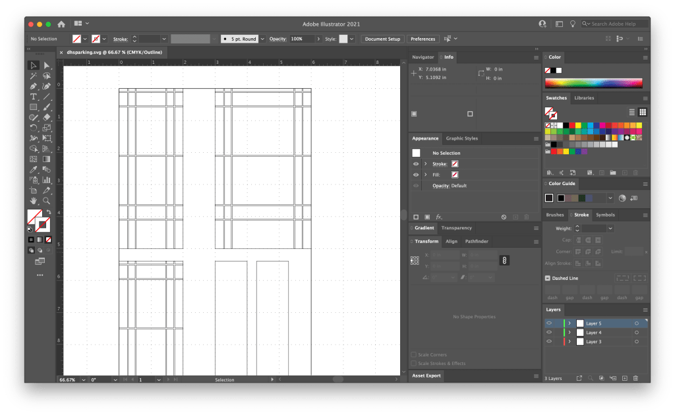The image size is (675, 415).
Task: Click the Create New Layer icon
Action: coord(624,378)
